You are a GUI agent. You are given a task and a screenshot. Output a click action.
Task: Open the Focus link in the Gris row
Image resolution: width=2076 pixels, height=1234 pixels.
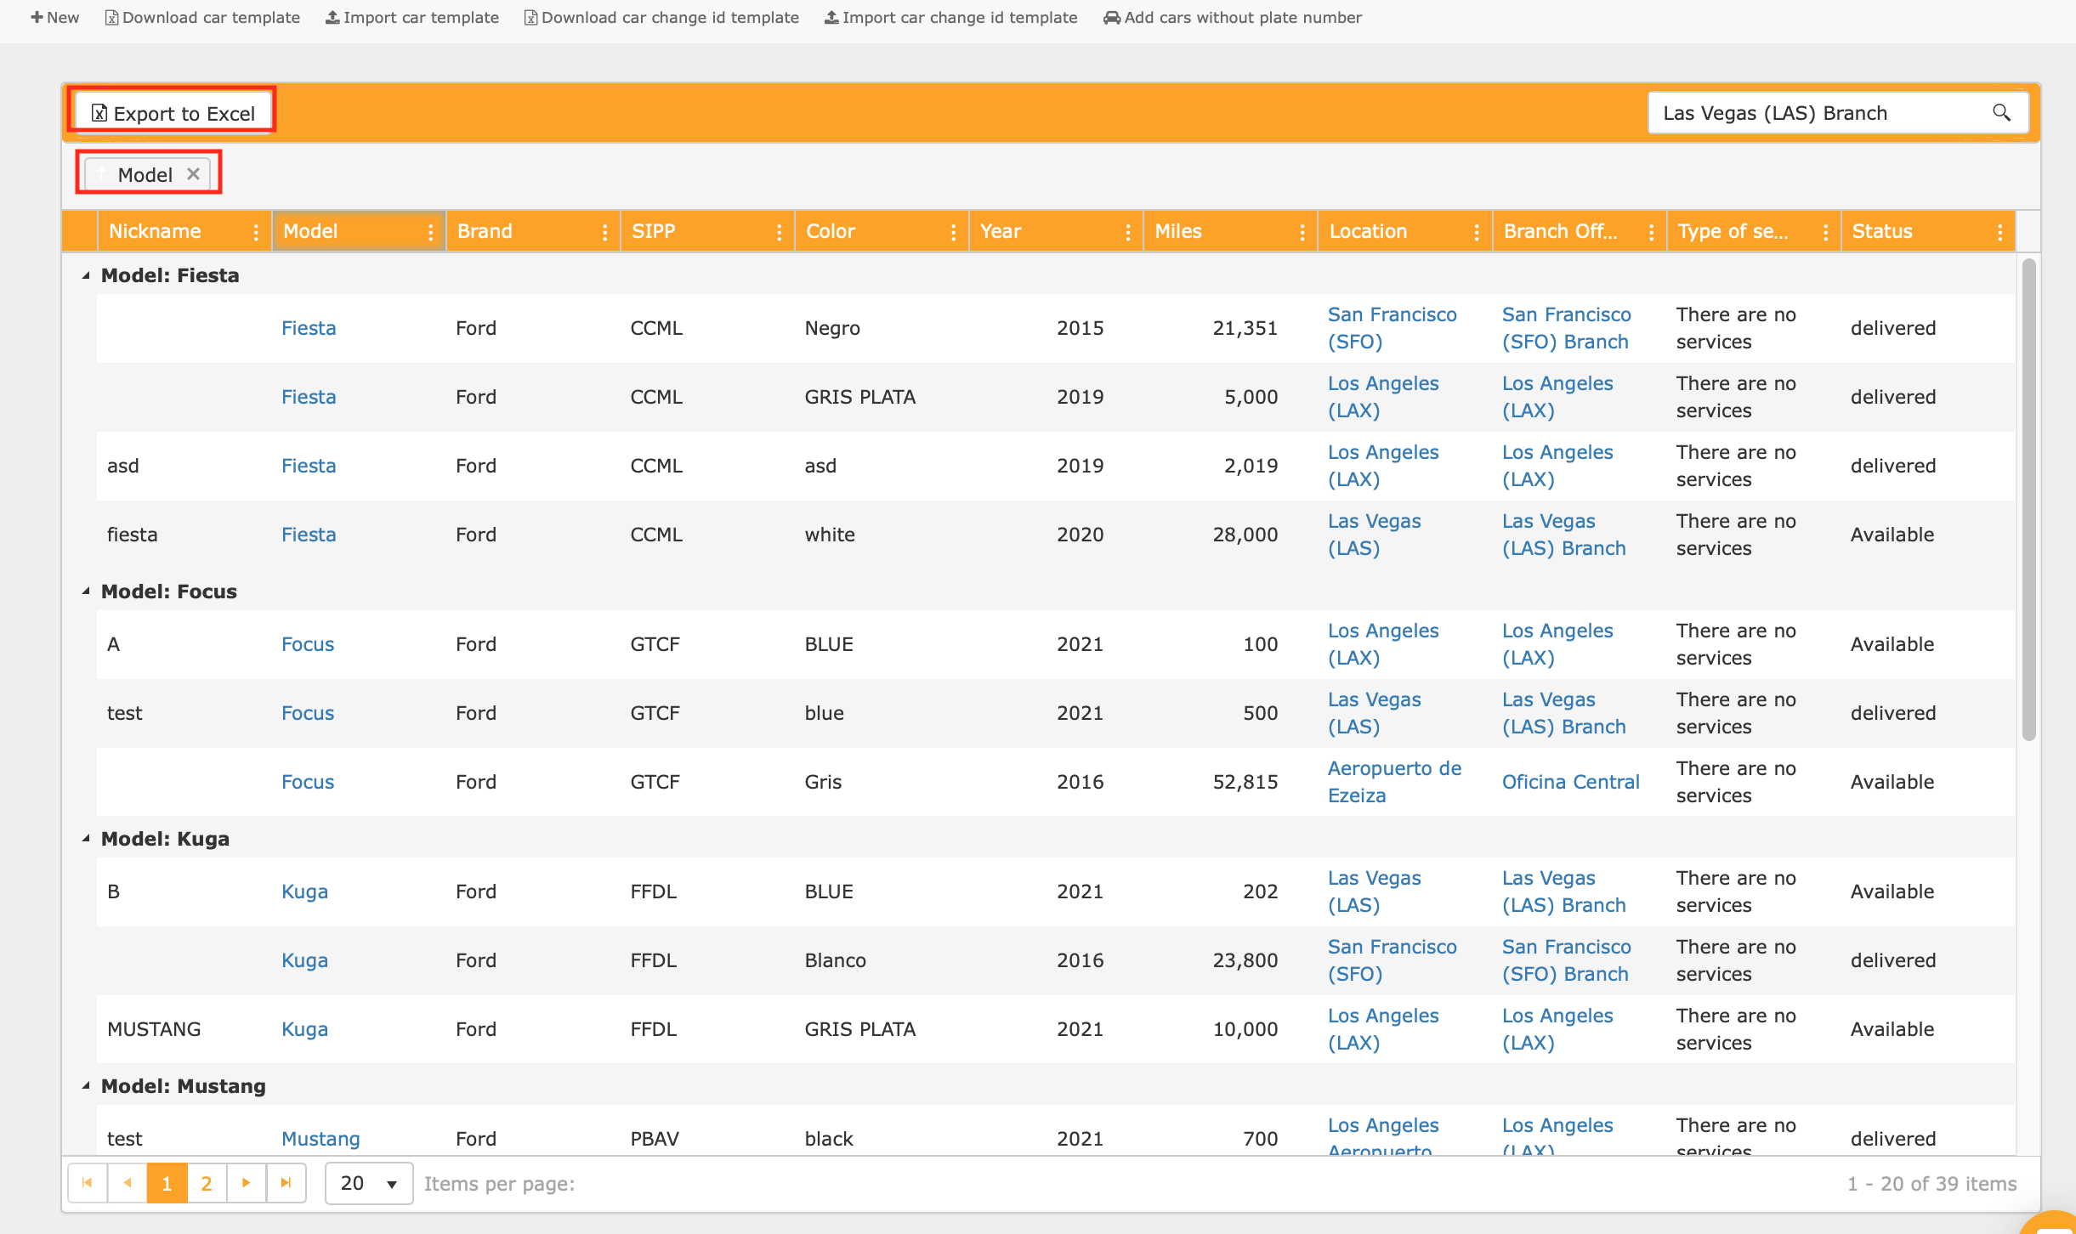click(x=308, y=782)
